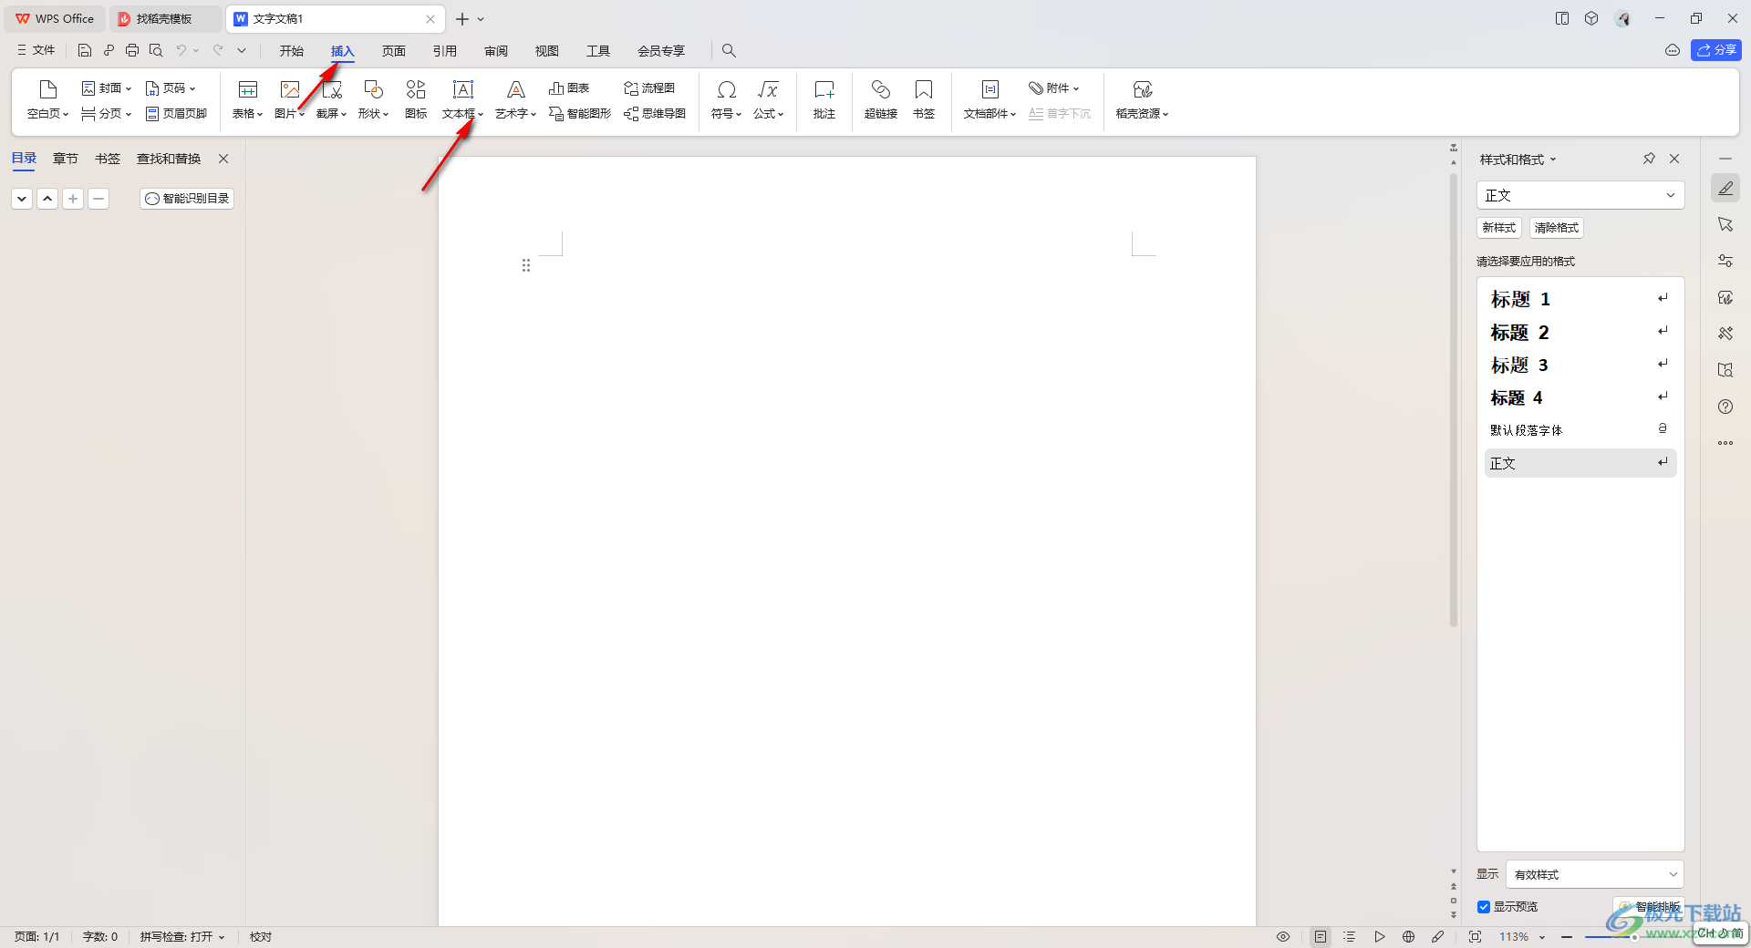Open the picture insert tool

289,100
